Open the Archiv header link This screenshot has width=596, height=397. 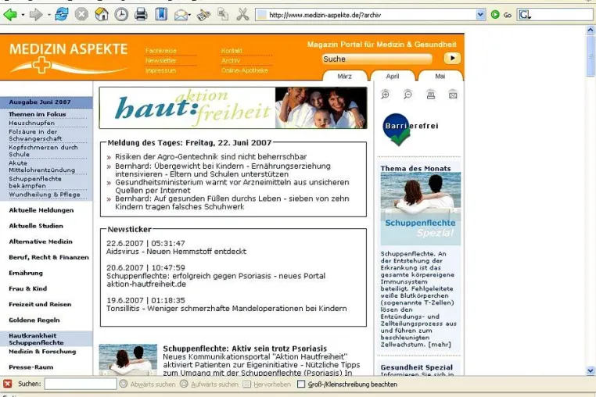click(231, 60)
